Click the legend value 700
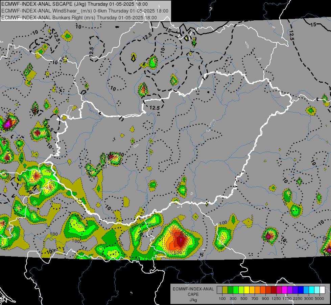Image resolution: width=331 pixels, height=305 pixels. pyautogui.click(x=255, y=299)
